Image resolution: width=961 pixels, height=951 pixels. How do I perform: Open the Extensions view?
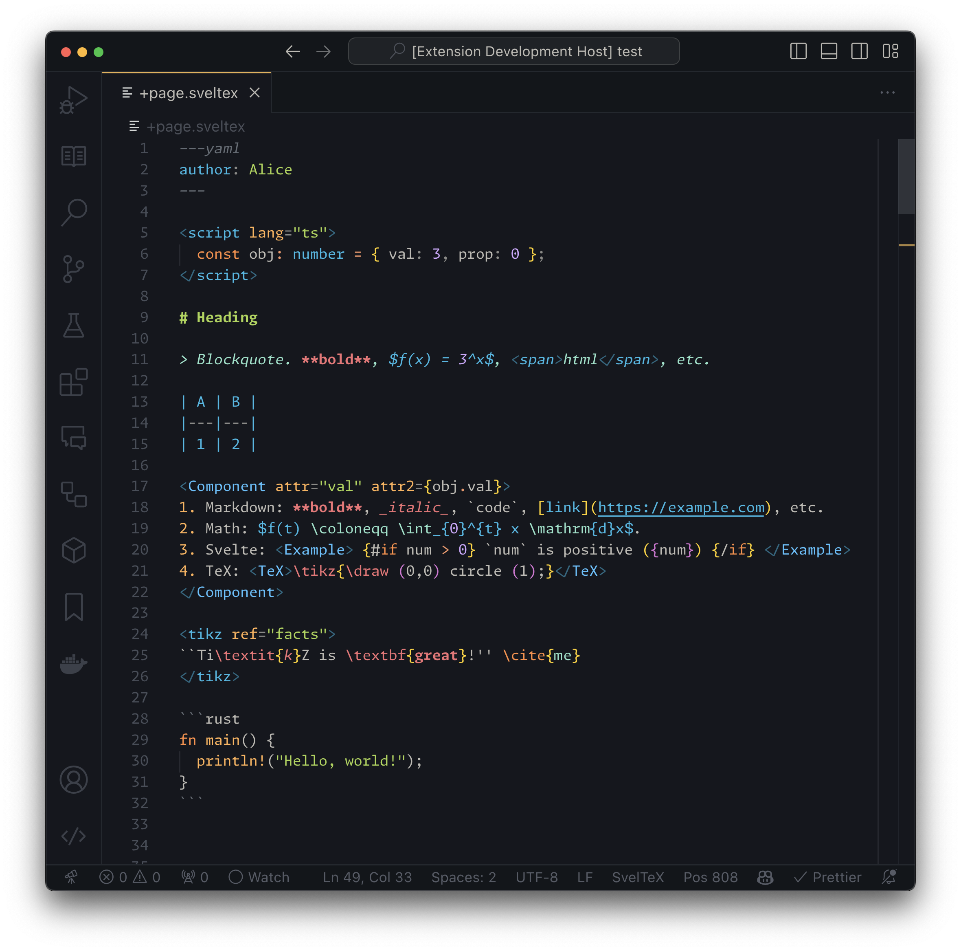74,382
